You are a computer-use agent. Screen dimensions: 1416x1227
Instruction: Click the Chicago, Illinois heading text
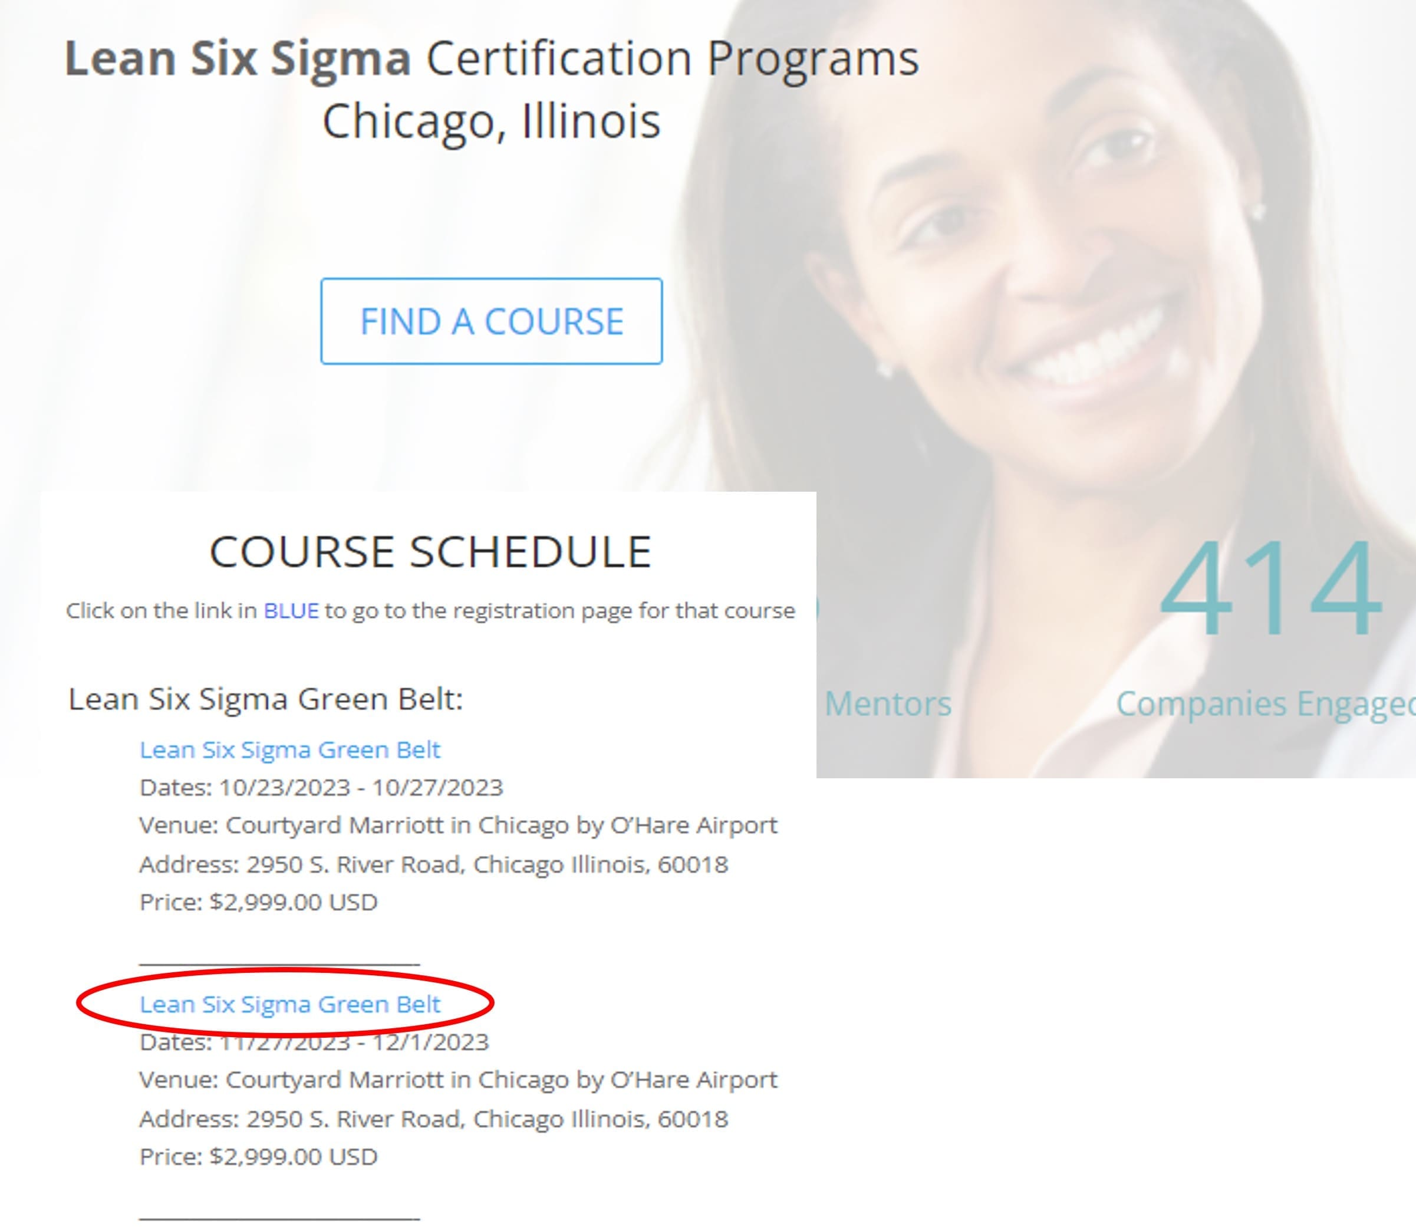[x=491, y=121]
